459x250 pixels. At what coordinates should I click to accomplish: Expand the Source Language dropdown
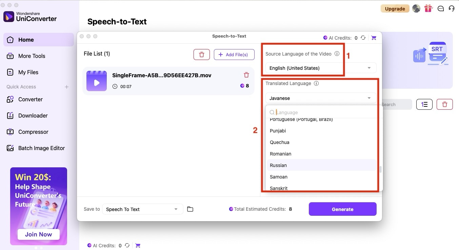tap(369, 68)
